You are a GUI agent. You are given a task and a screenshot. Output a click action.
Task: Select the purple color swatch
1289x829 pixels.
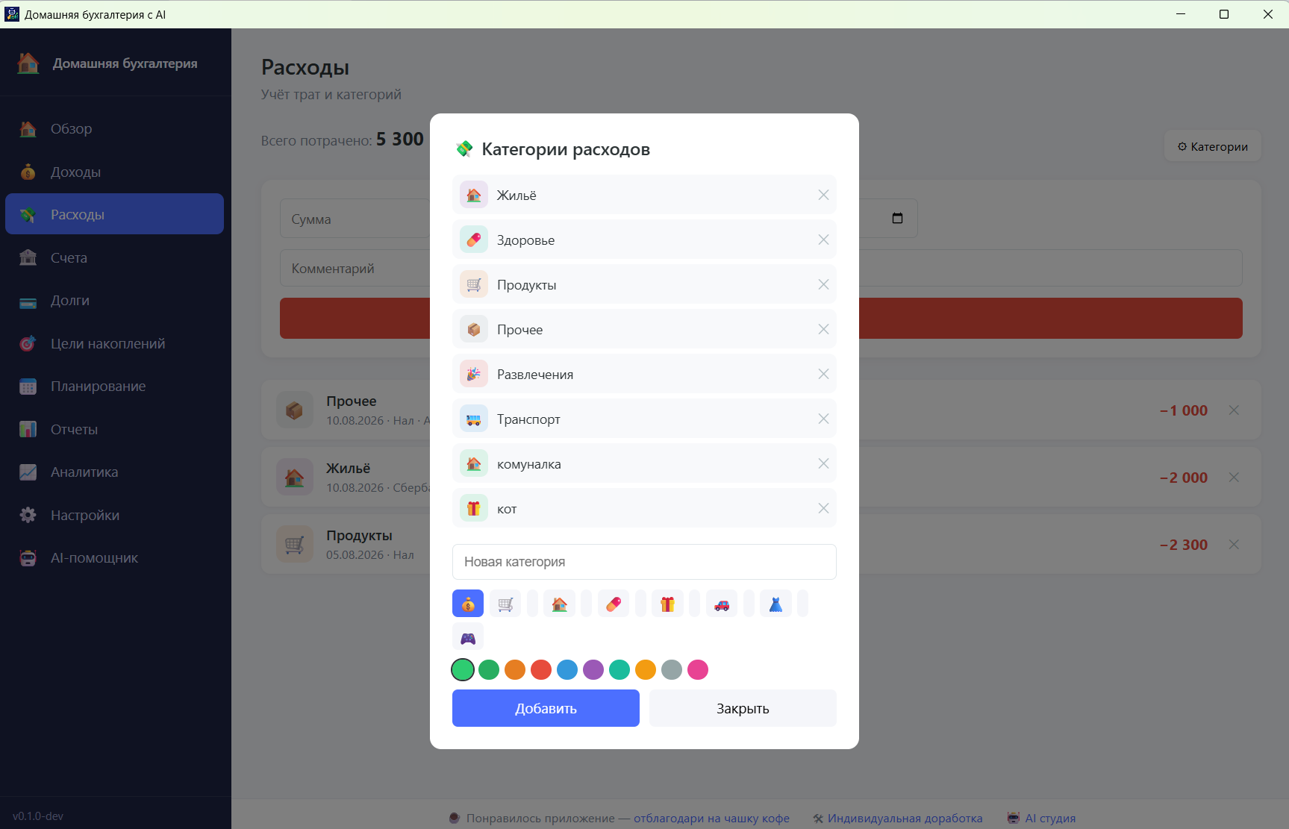[x=593, y=669]
